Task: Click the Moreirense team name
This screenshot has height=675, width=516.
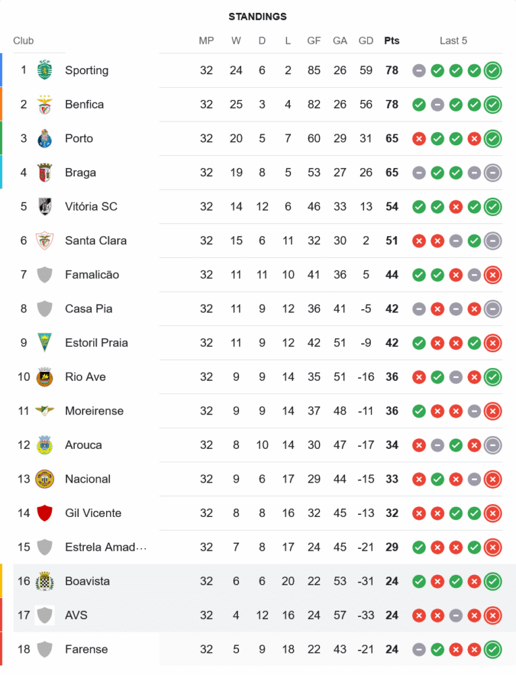Action: coord(94,411)
